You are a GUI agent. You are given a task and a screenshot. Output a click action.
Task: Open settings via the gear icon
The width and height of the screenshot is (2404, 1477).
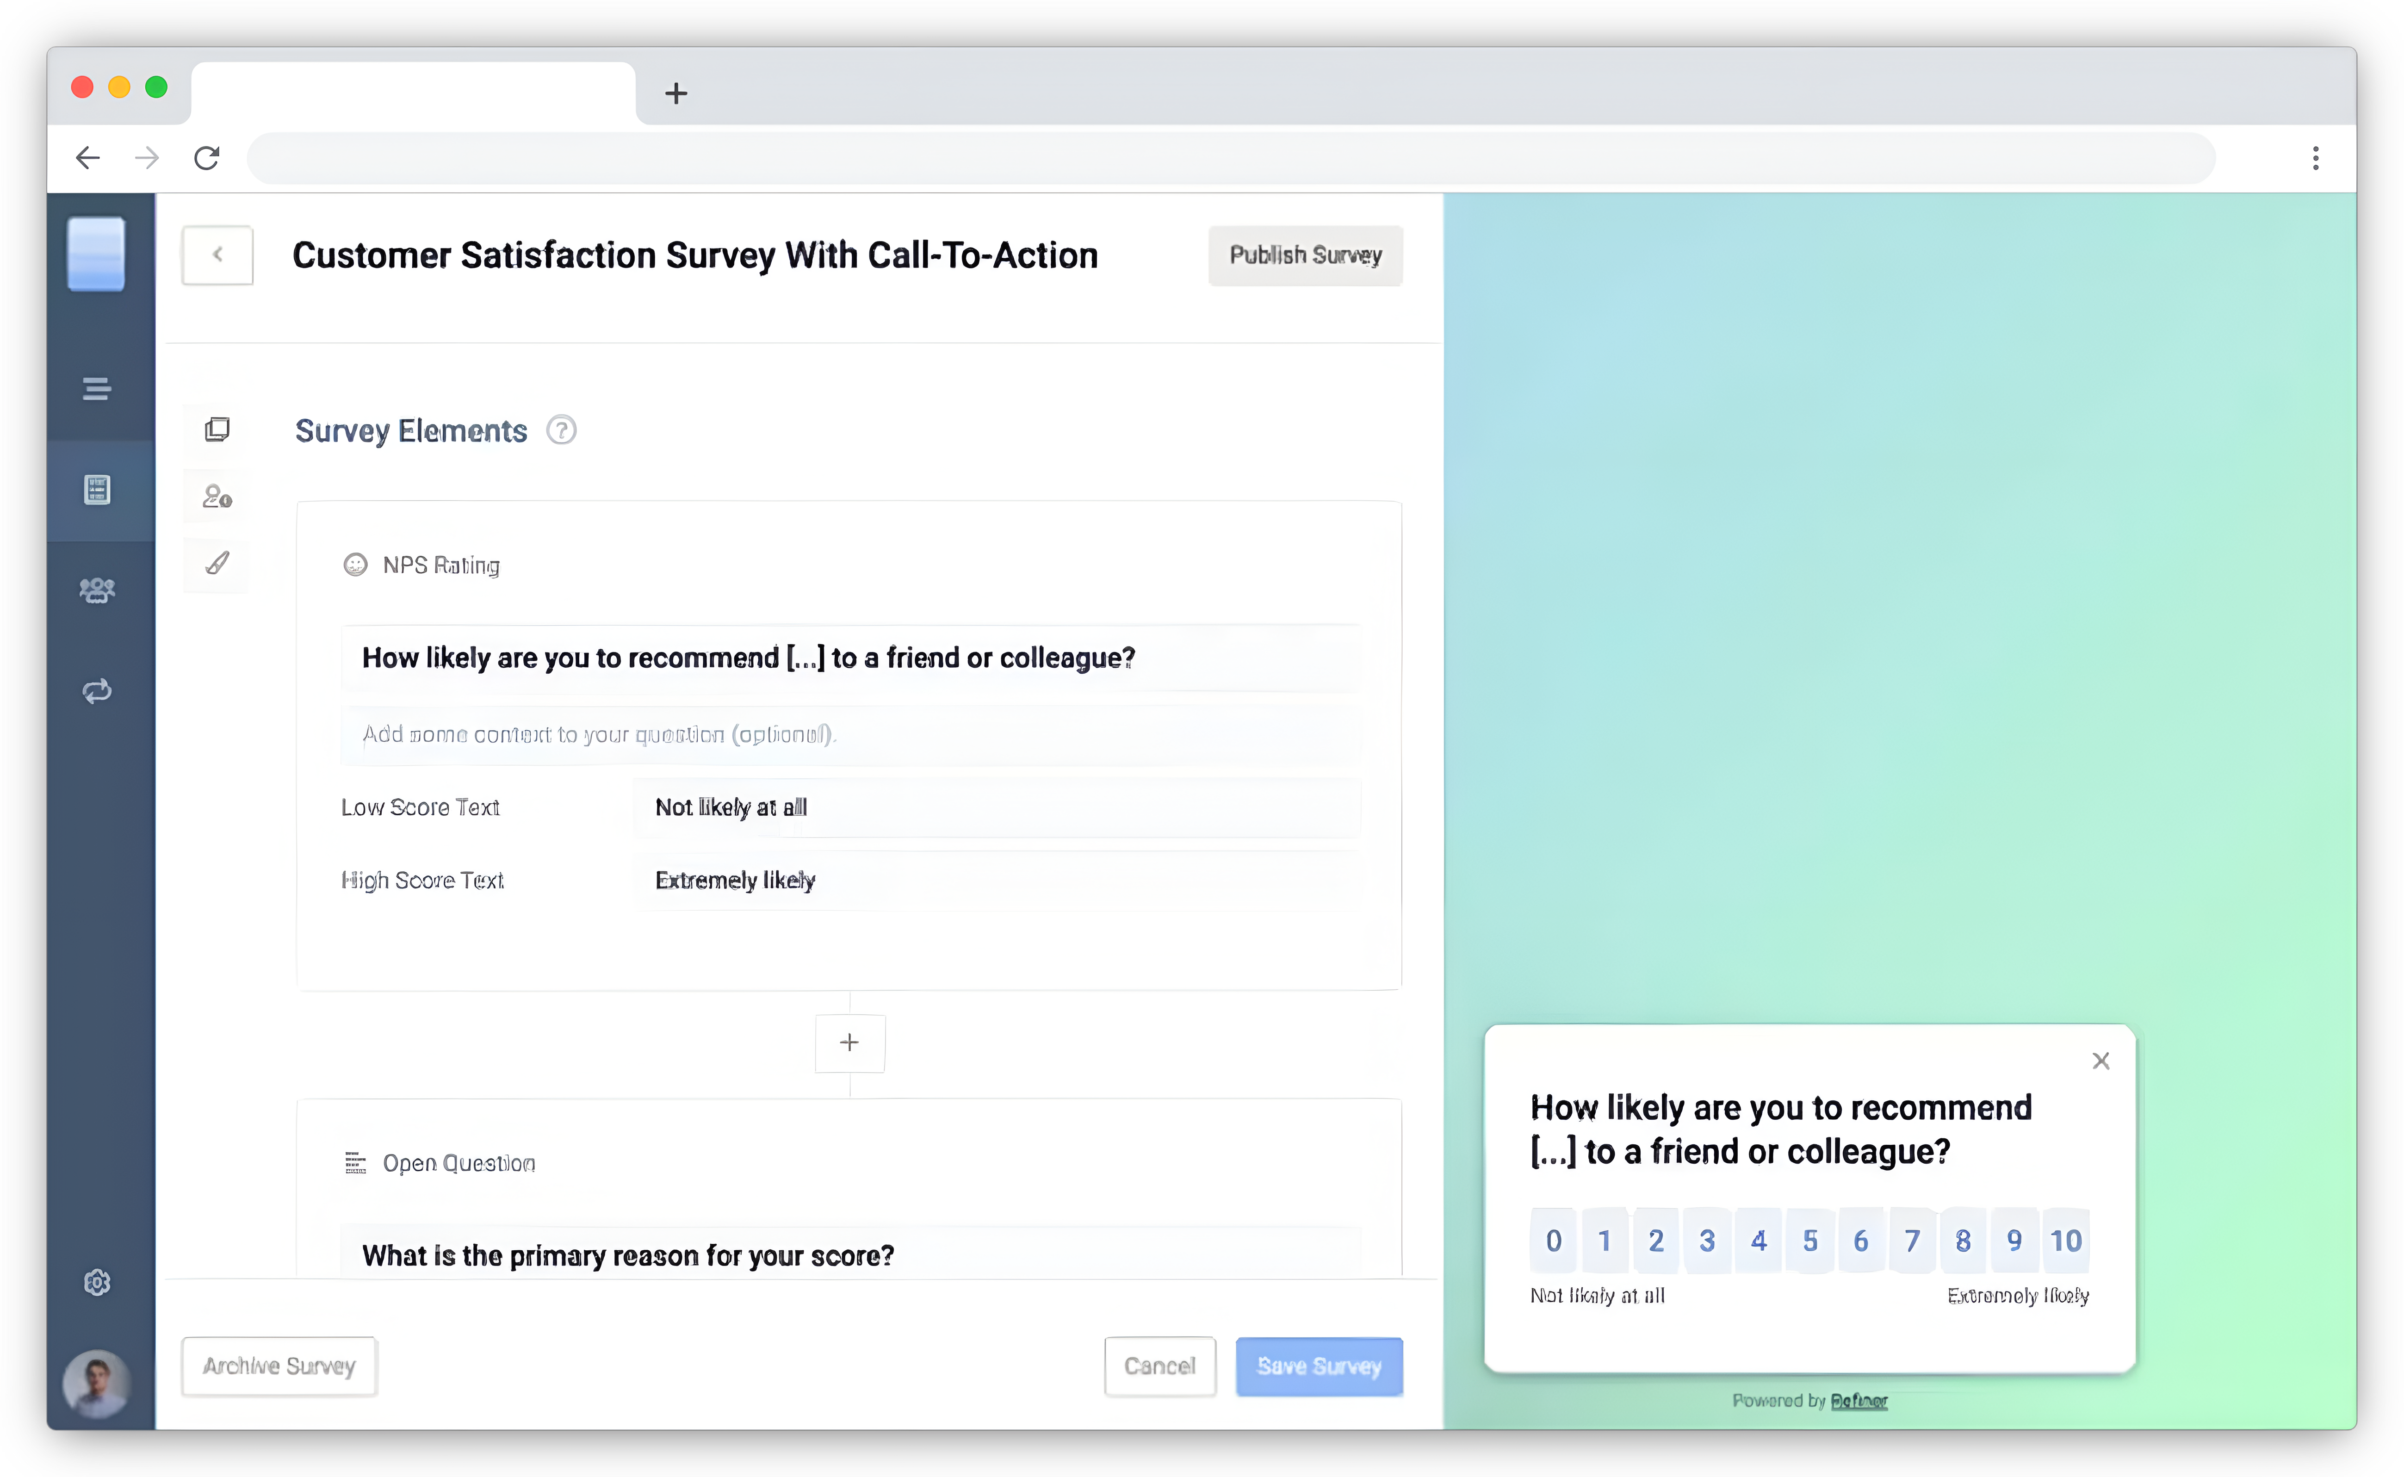point(97,1282)
